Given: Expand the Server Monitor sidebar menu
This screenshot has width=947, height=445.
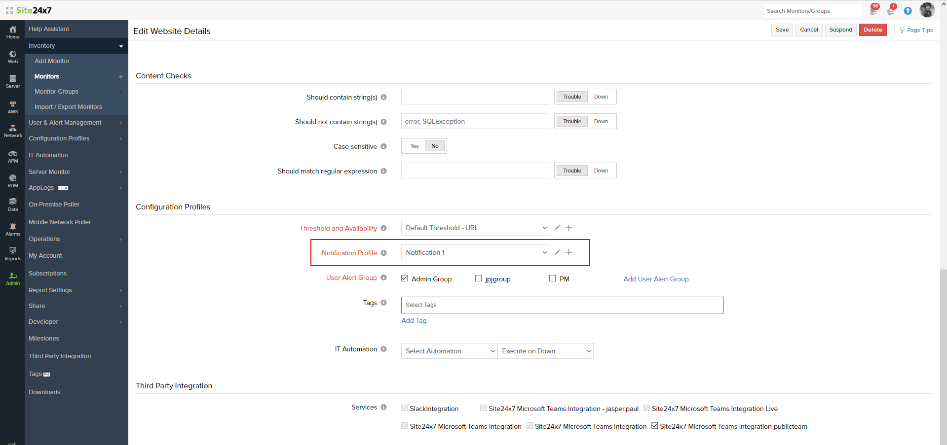Looking at the screenshot, I should pyautogui.click(x=49, y=171).
